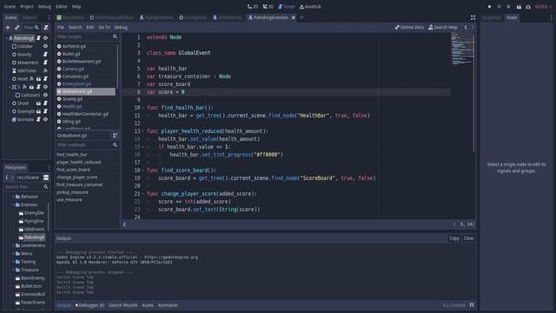Open the script on EnemyDi node

(x=45, y=111)
